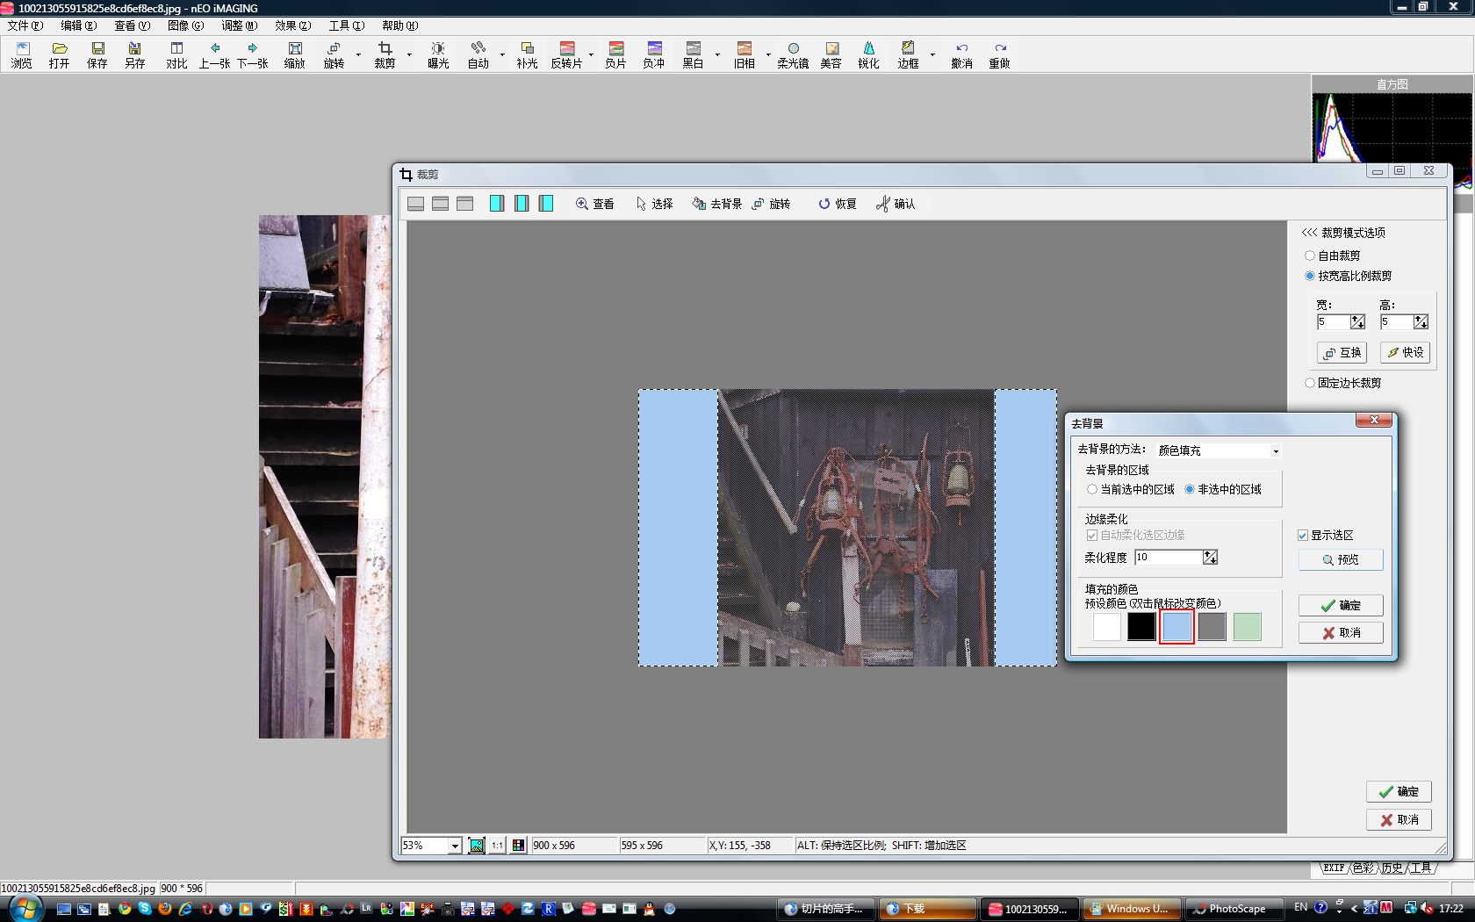Viewport: 1475px width, 922px height.
Task: Open the dropdown arrow next to 黑白
Action: pos(717,54)
